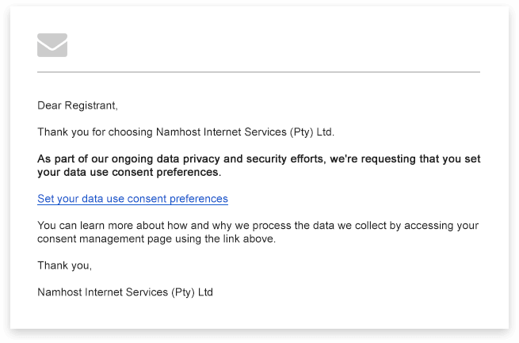Click the horizontal divider below the envelope

pos(258,72)
